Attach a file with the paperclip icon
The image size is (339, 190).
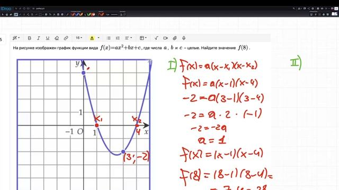175,38
